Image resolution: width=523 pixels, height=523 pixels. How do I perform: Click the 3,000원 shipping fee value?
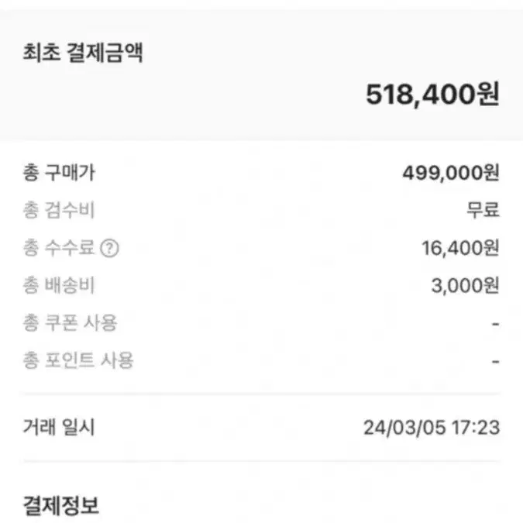coord(466,286)
